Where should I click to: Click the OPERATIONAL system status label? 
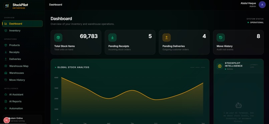257,22
